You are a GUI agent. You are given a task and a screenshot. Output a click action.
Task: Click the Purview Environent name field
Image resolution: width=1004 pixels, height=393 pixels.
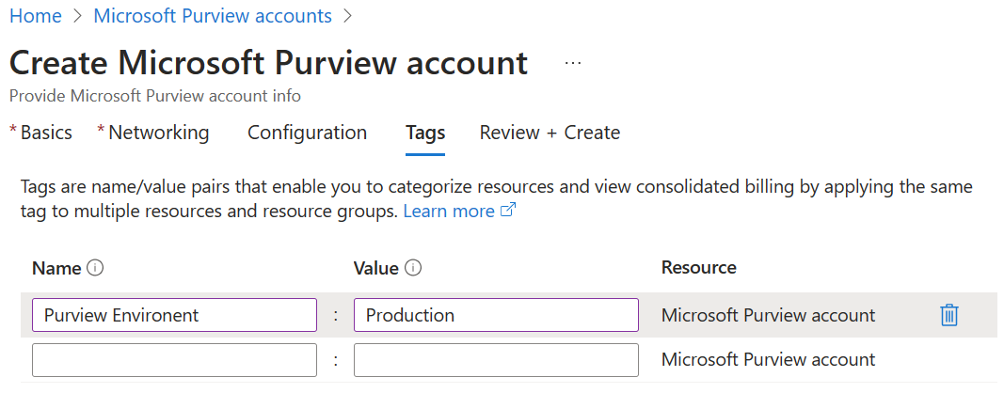[x=174, y=315]
